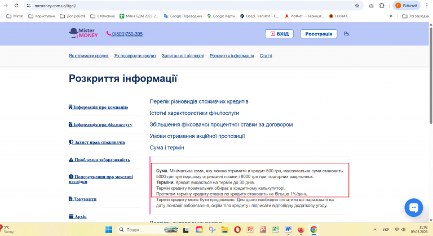Open the Робочий profile button
433x236 pixels.
coord(406,6)
